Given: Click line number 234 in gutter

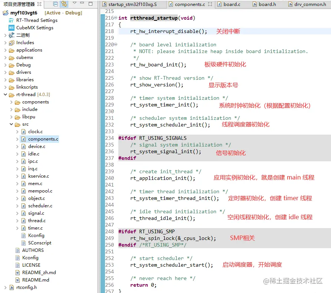Looking at the screenshot, I should 109,138.
